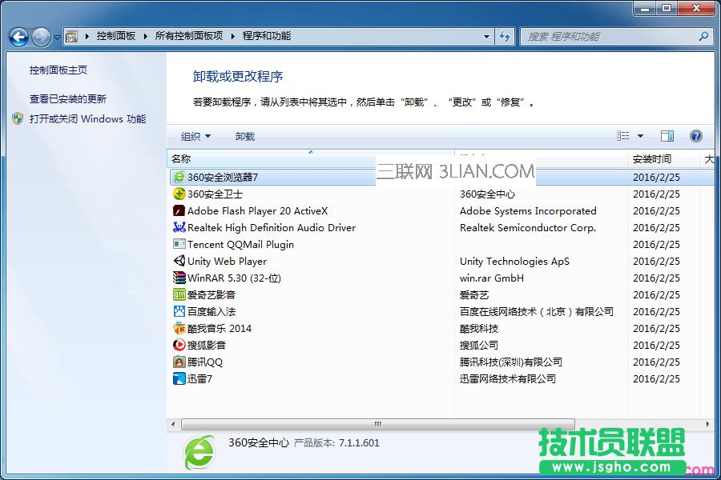The image size is (721, 480).
Task: Click the Adobe Flash Player icon
Action: click(x=179, y=211)
